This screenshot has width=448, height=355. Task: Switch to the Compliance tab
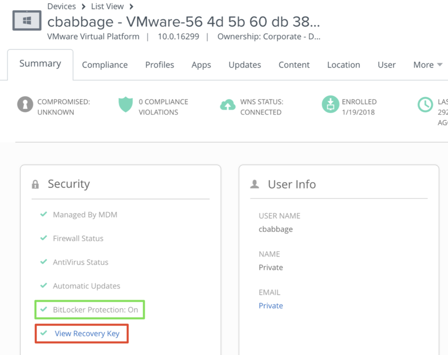click(105, 65)
